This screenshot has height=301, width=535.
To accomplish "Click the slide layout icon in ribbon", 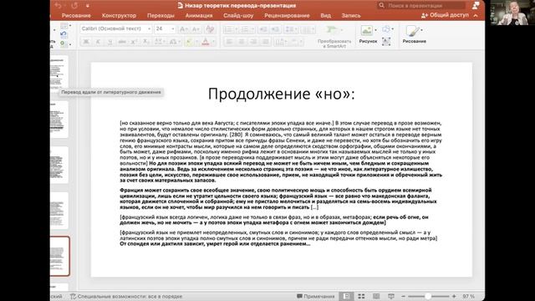I will pyautogui.click(x=64, y=26).
